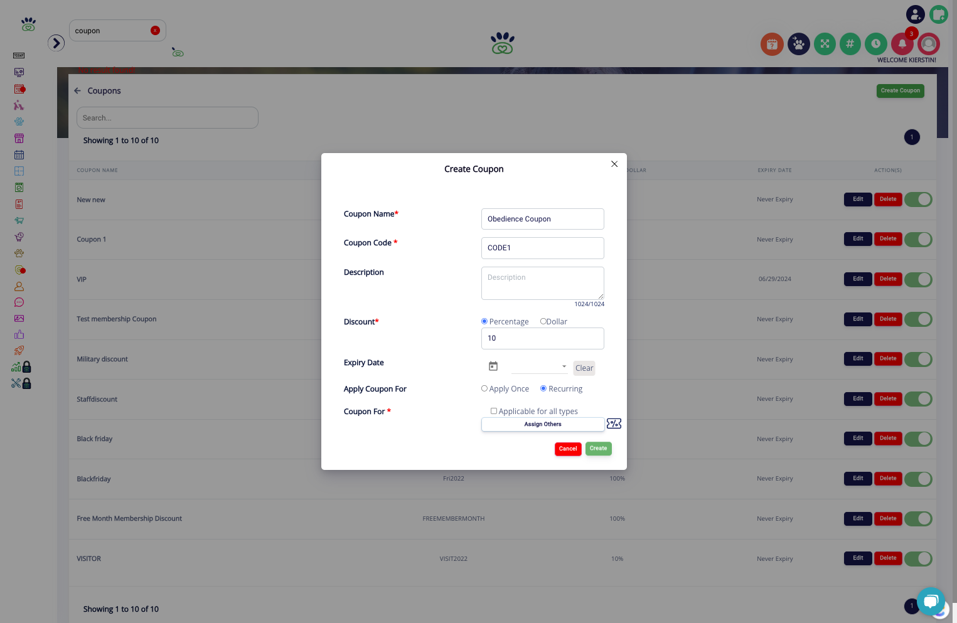Click the locked tools wrench sidebar icon
Image resolution: width=957 pixels, height=623 pixels.
click(x=21, y=383)
